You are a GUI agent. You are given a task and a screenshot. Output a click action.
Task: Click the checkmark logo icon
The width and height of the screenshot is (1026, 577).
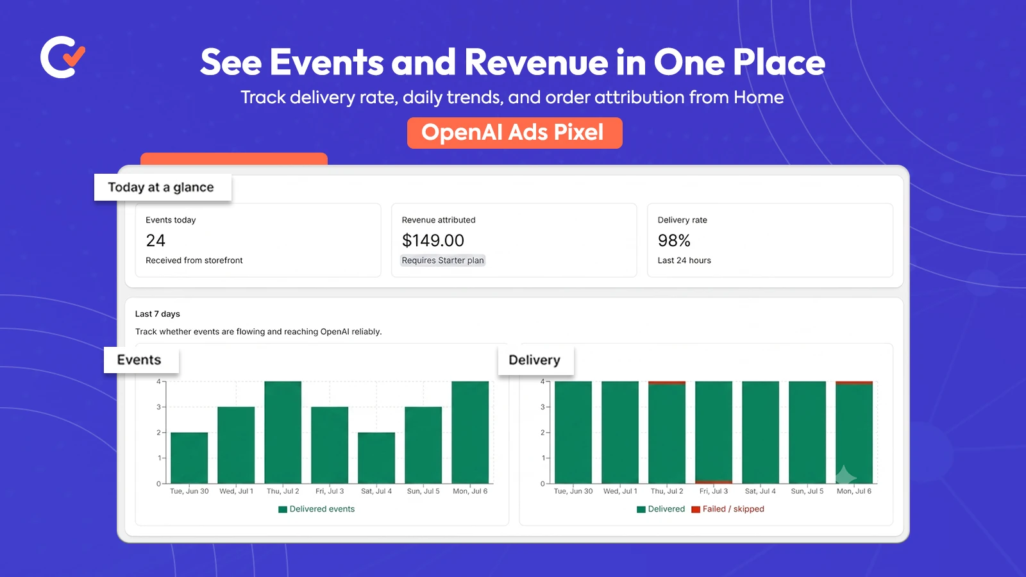point(63,57)
